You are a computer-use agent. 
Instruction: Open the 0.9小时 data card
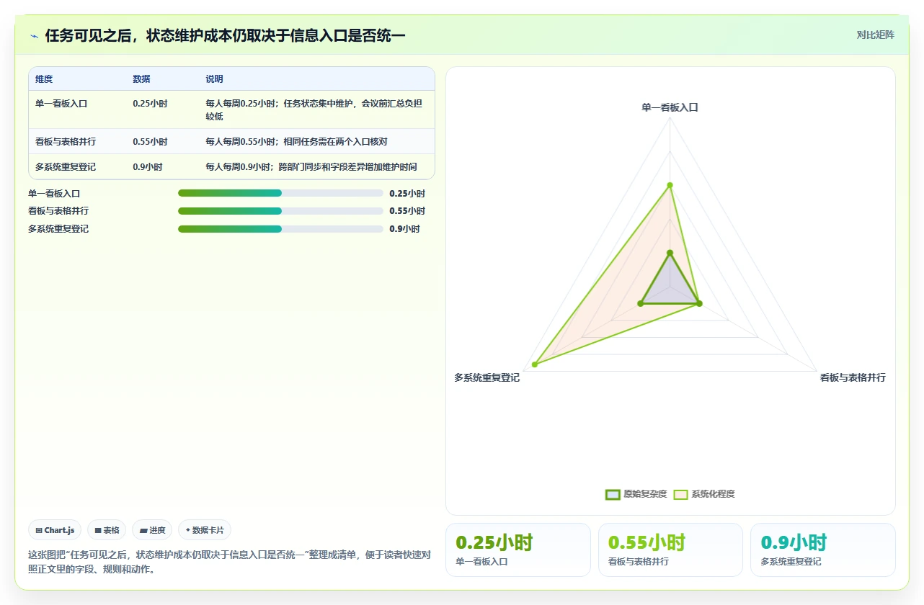point(822,550)
